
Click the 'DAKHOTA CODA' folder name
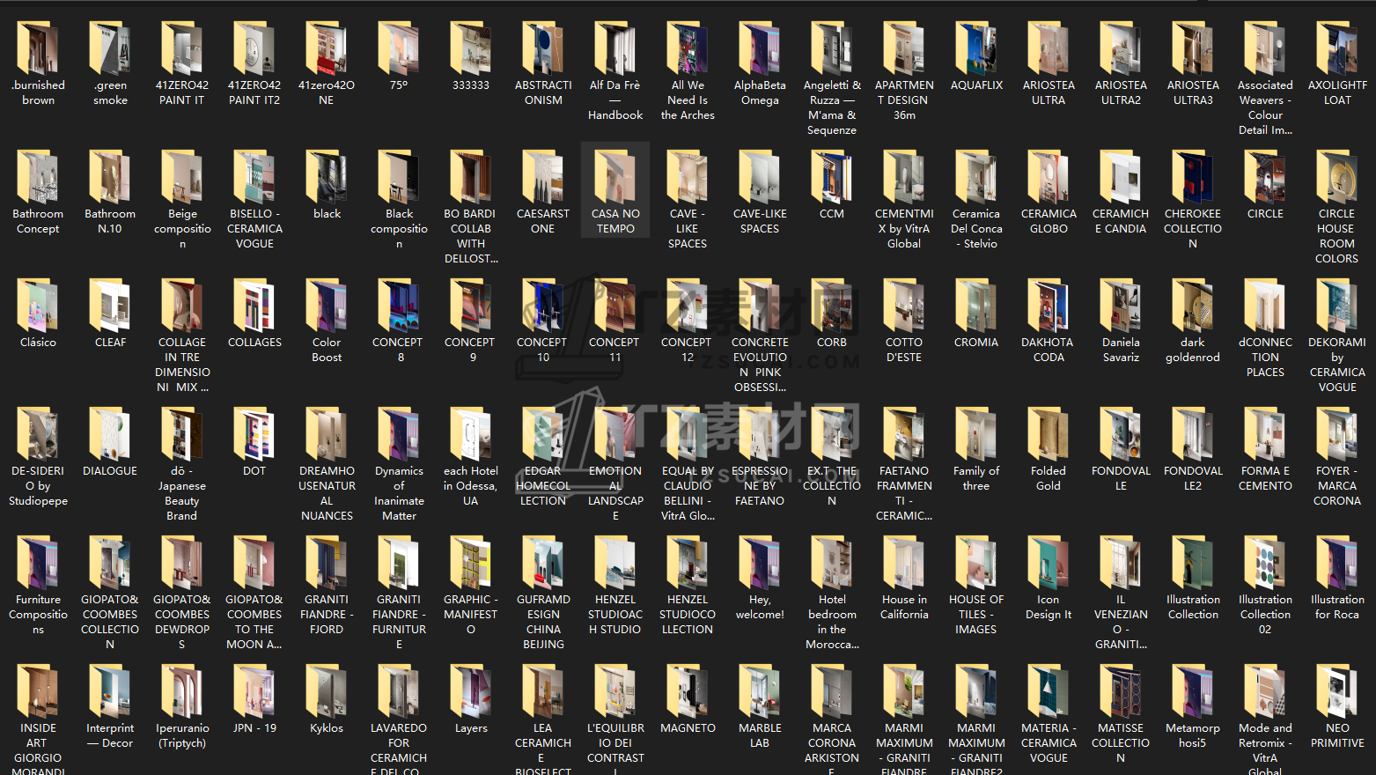1049,350
